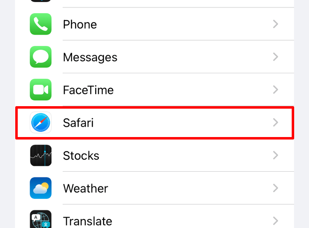
Task: Tap the FaceTime video camera icon
Action: 41,90
